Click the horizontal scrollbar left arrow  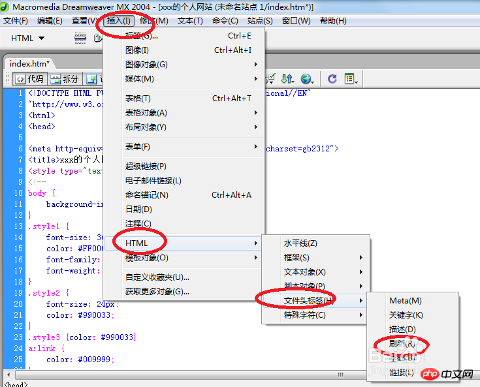[8, 375]
